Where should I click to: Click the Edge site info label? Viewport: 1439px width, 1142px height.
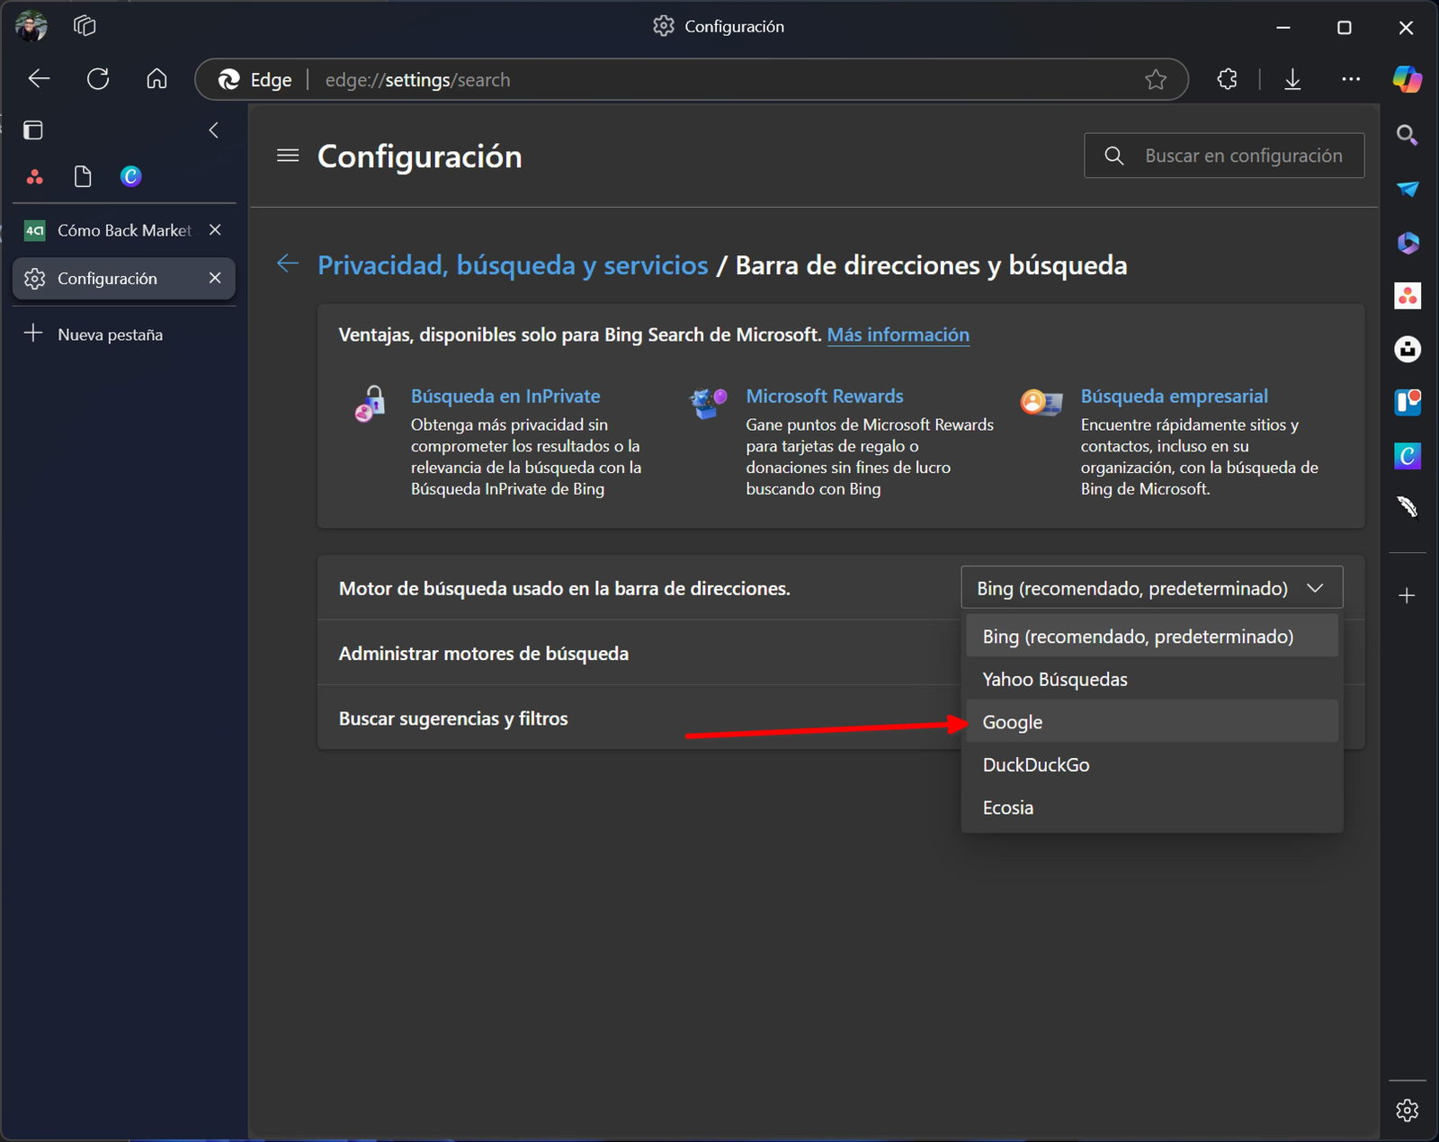coord(255,80)
